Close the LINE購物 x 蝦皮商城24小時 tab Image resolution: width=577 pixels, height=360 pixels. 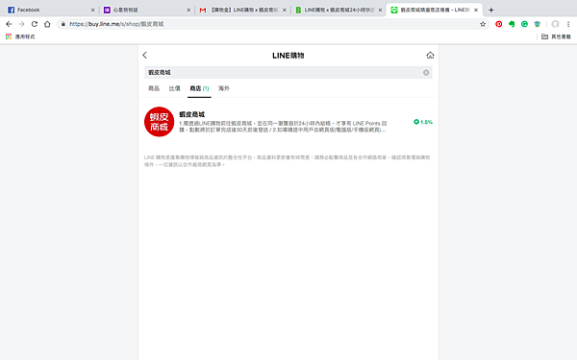pos(380,10)
